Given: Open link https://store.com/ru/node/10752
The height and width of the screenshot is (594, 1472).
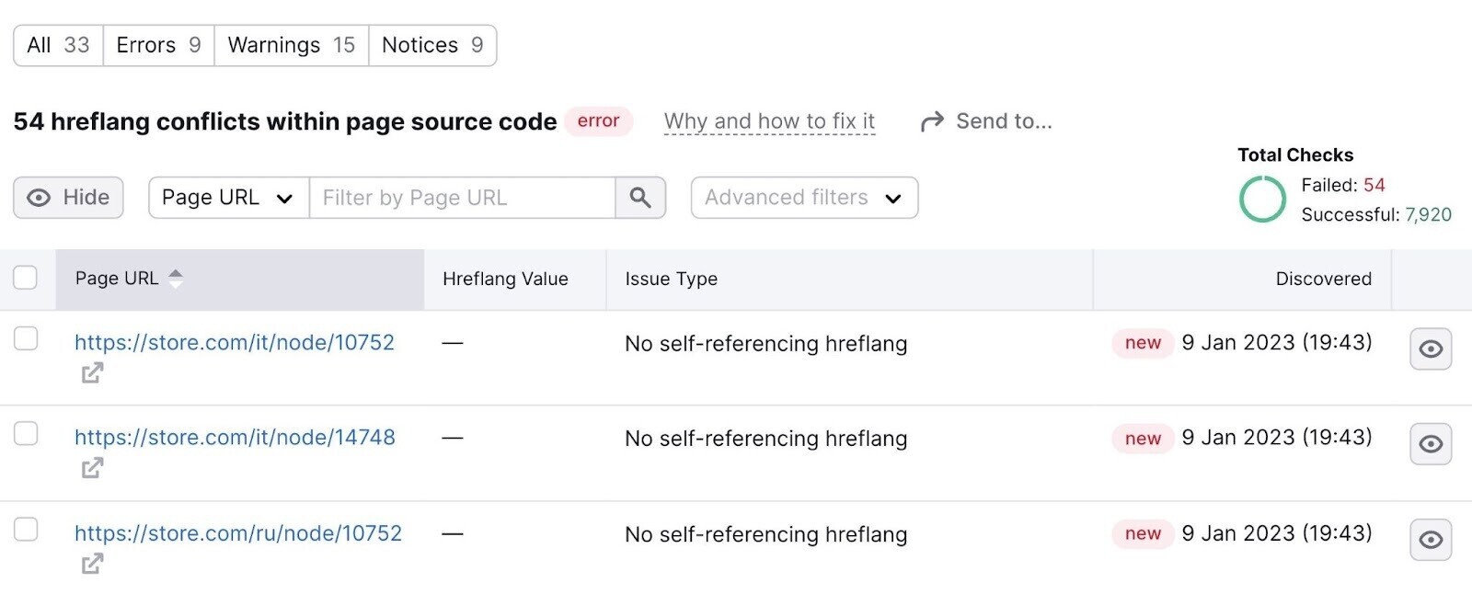Looking at the screenshot, I should coord(238,533).
